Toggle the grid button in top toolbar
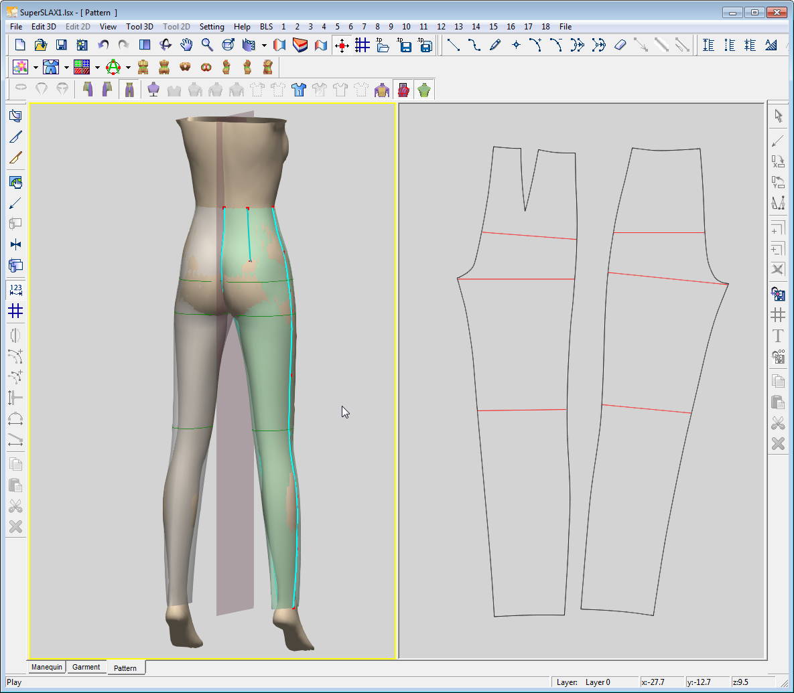The image size is (794, 693). [362, 45]
